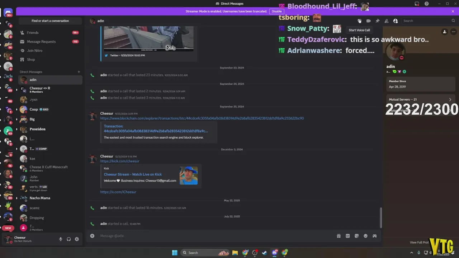Create a new DM with plus icon

79,72
